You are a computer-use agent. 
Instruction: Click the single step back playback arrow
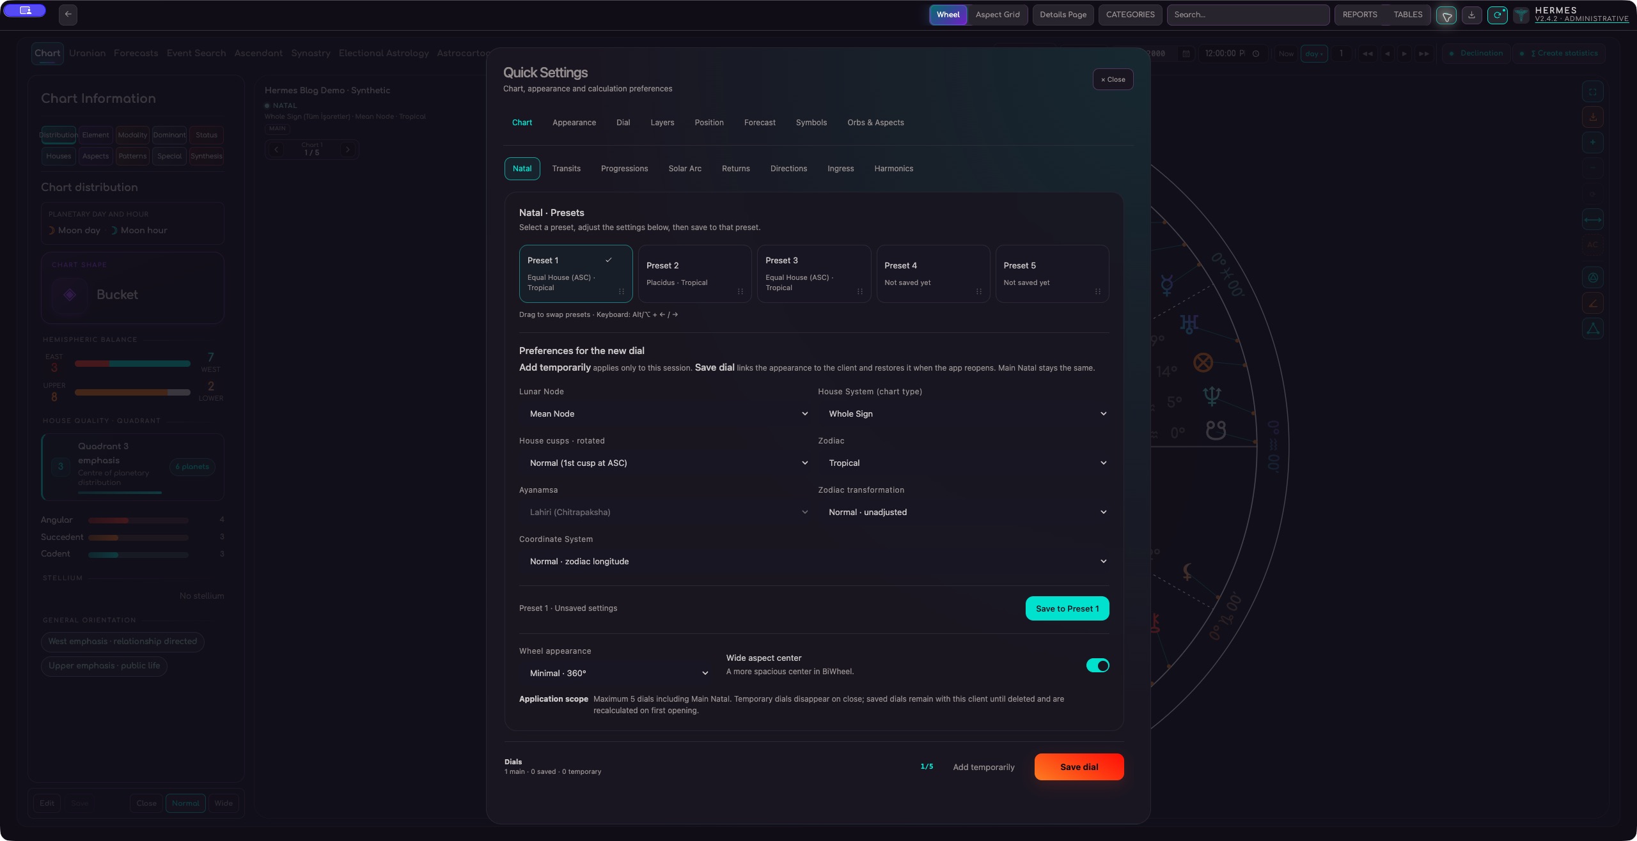tap(1387, 54)
